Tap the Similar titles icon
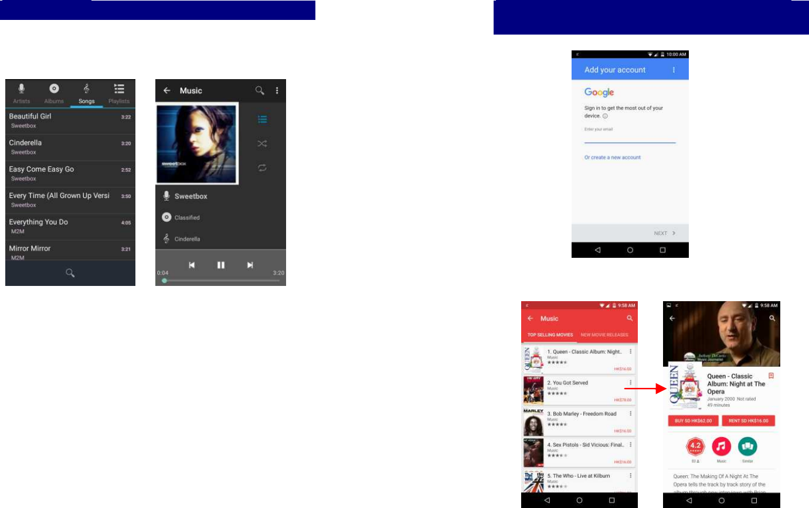 pyautogui.click(x=747, y=446)
